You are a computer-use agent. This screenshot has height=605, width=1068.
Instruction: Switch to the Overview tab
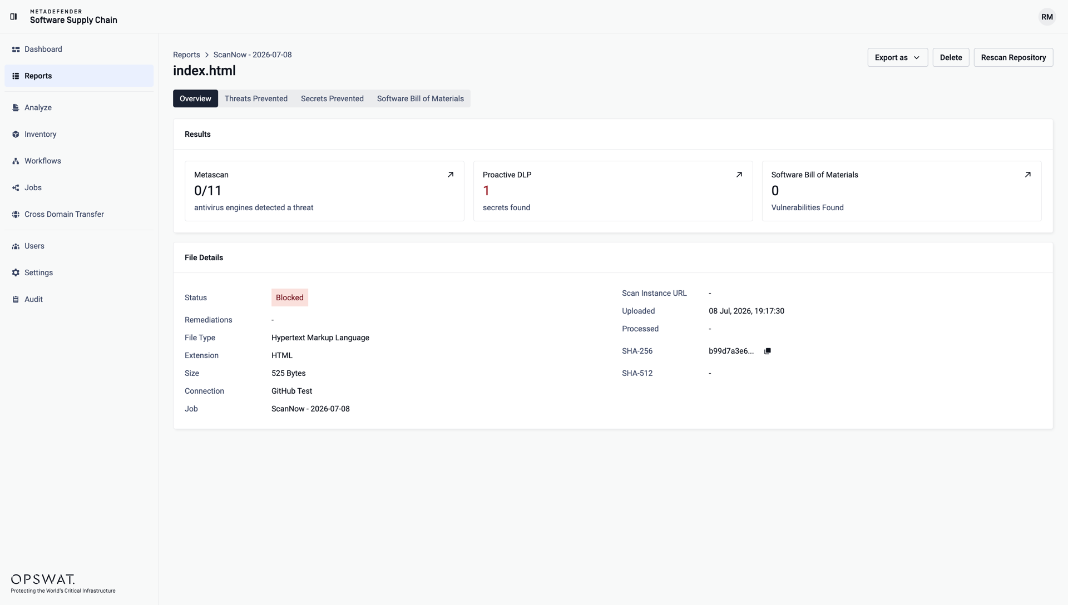point(195,99)
